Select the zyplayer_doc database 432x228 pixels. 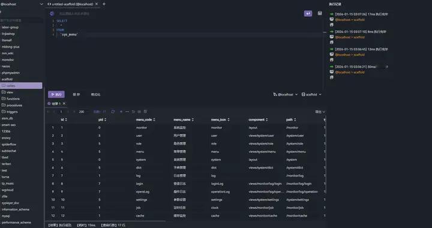coord(10,203)
